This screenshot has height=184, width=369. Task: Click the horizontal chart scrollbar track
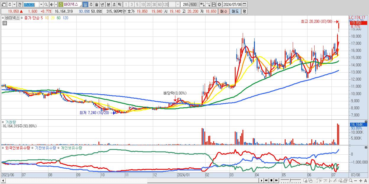click(x=132, y=180)
